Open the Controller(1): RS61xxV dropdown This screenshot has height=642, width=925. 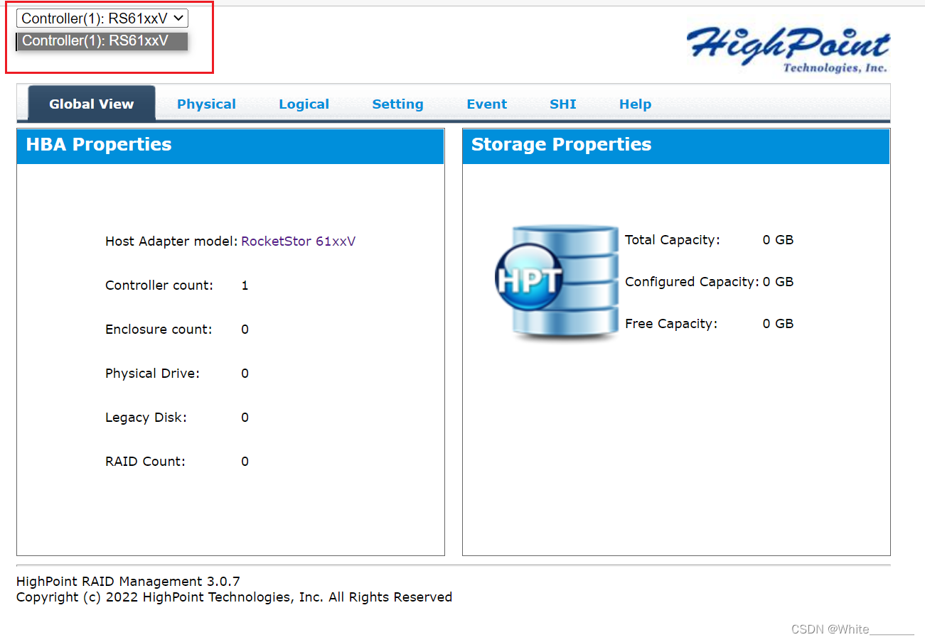click(102, 18)
